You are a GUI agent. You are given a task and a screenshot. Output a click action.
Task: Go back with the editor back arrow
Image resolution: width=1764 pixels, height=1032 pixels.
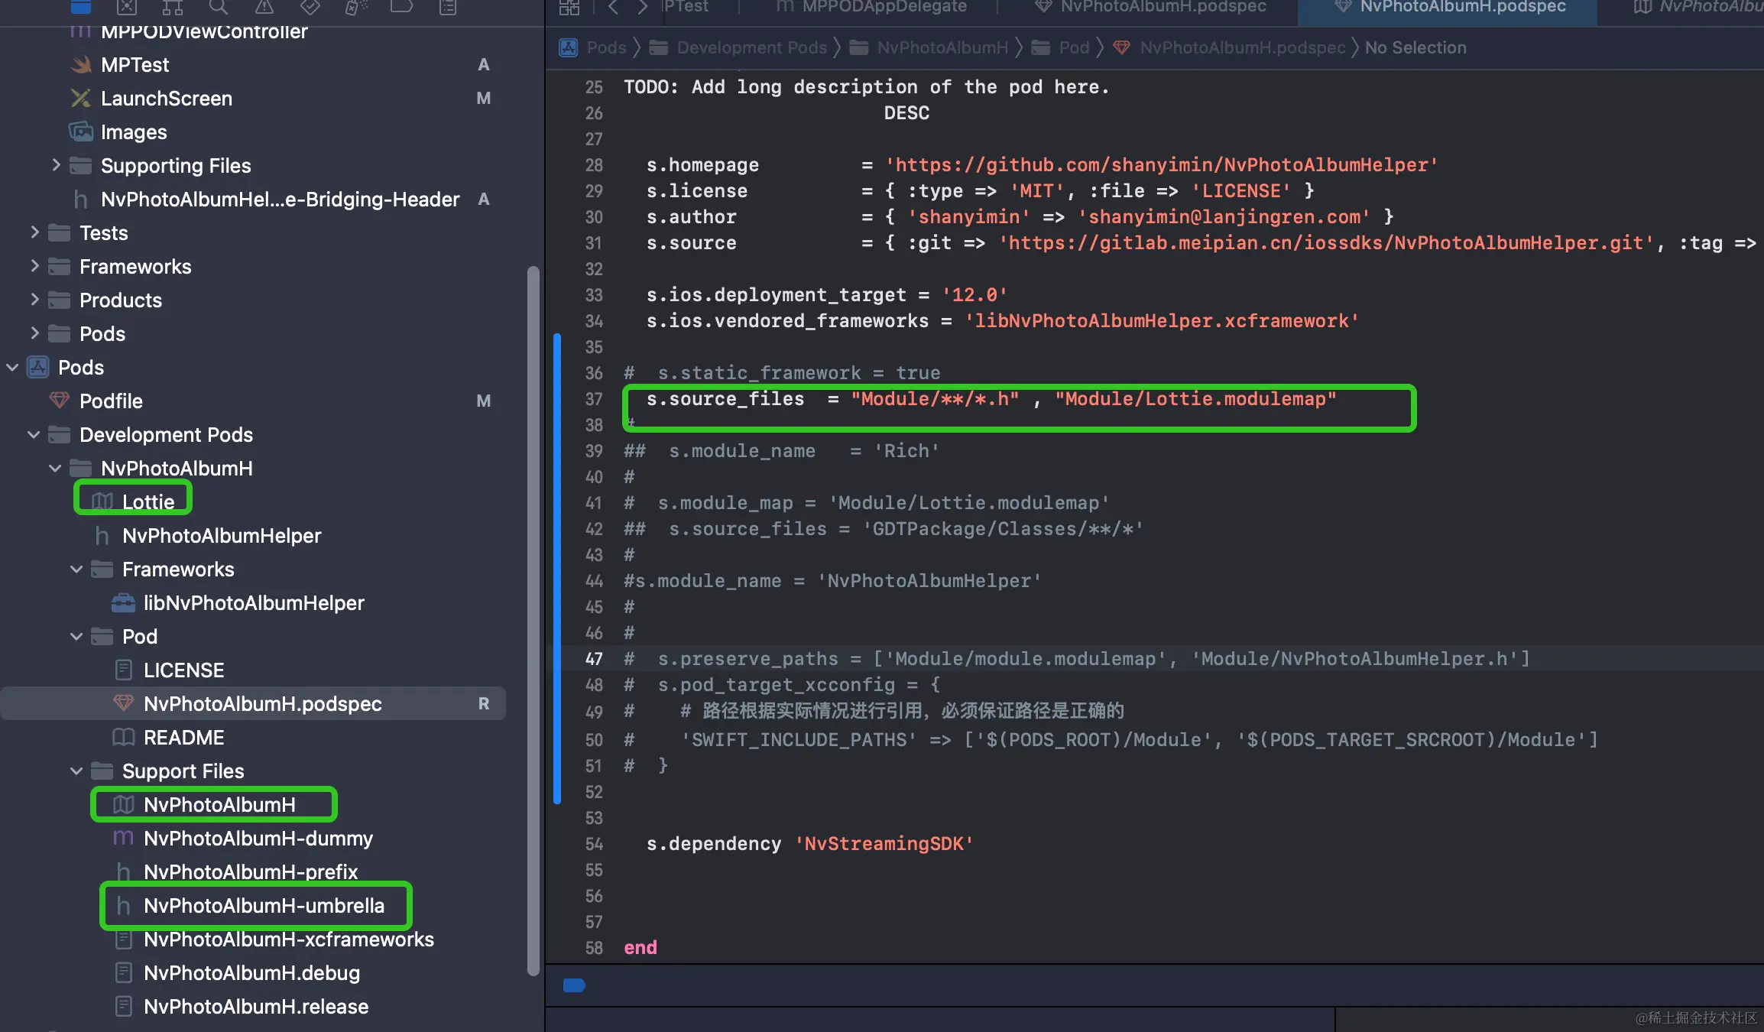613,7
